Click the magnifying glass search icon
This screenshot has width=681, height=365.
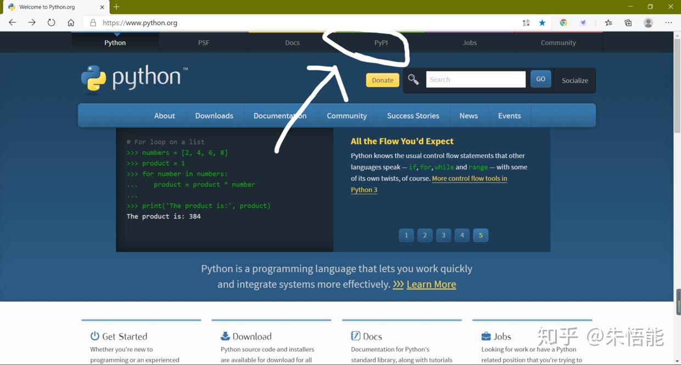[414, 80]
